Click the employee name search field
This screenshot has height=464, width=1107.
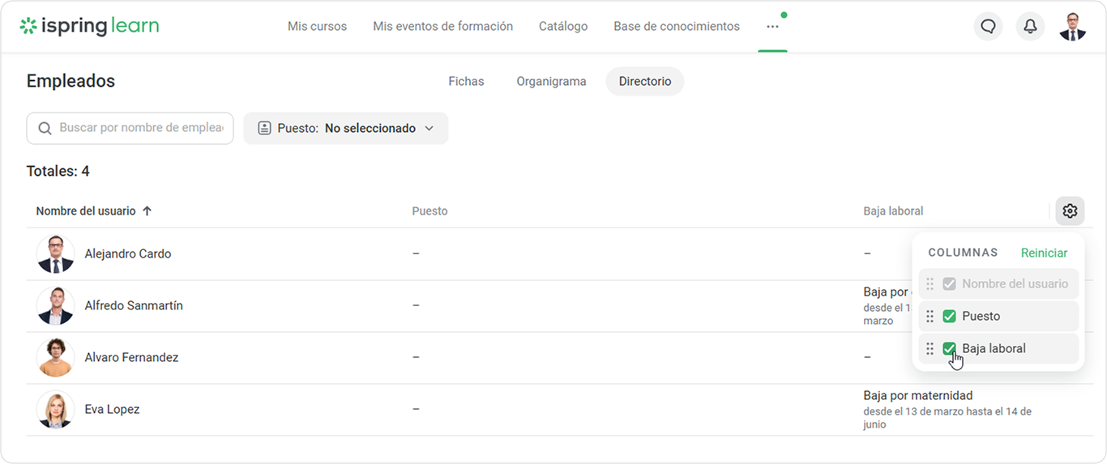(x=139, y=129)
